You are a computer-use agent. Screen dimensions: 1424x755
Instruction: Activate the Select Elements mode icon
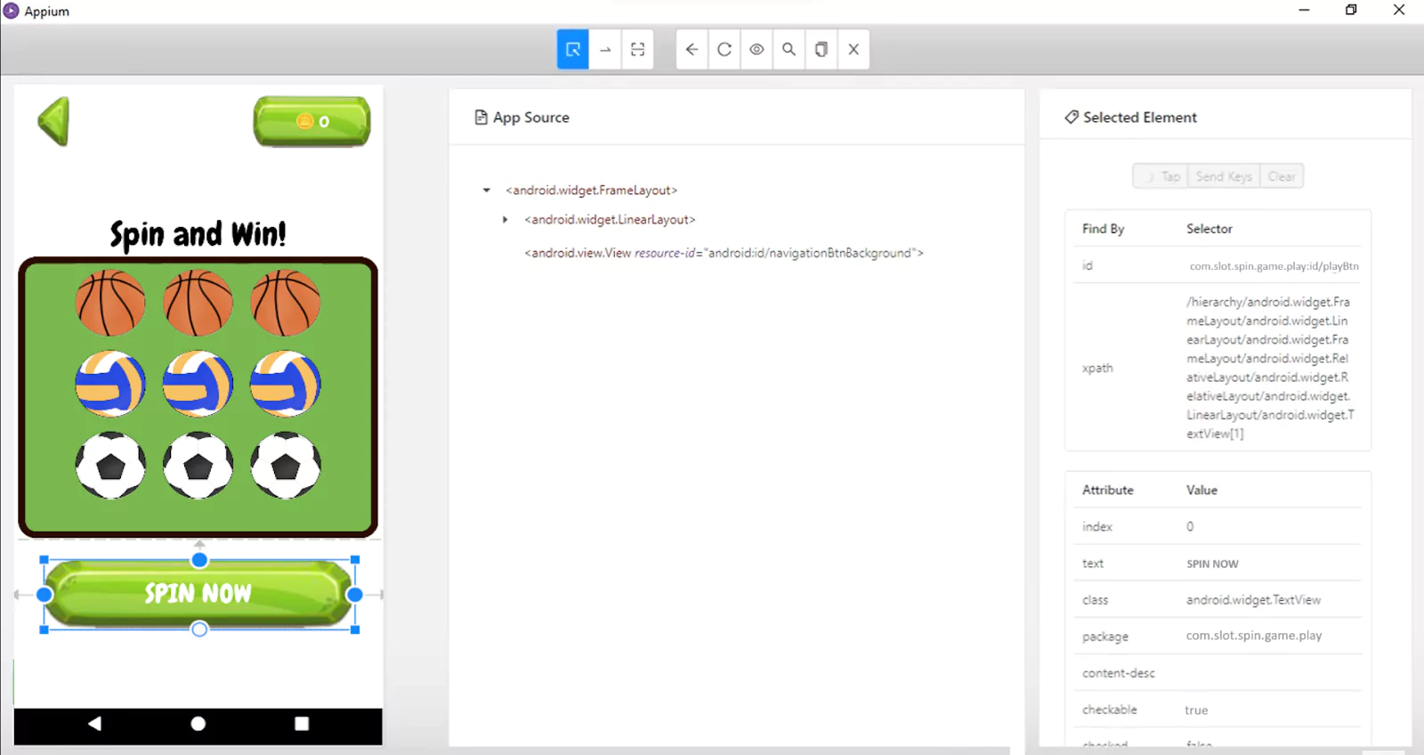click(573, 50)
